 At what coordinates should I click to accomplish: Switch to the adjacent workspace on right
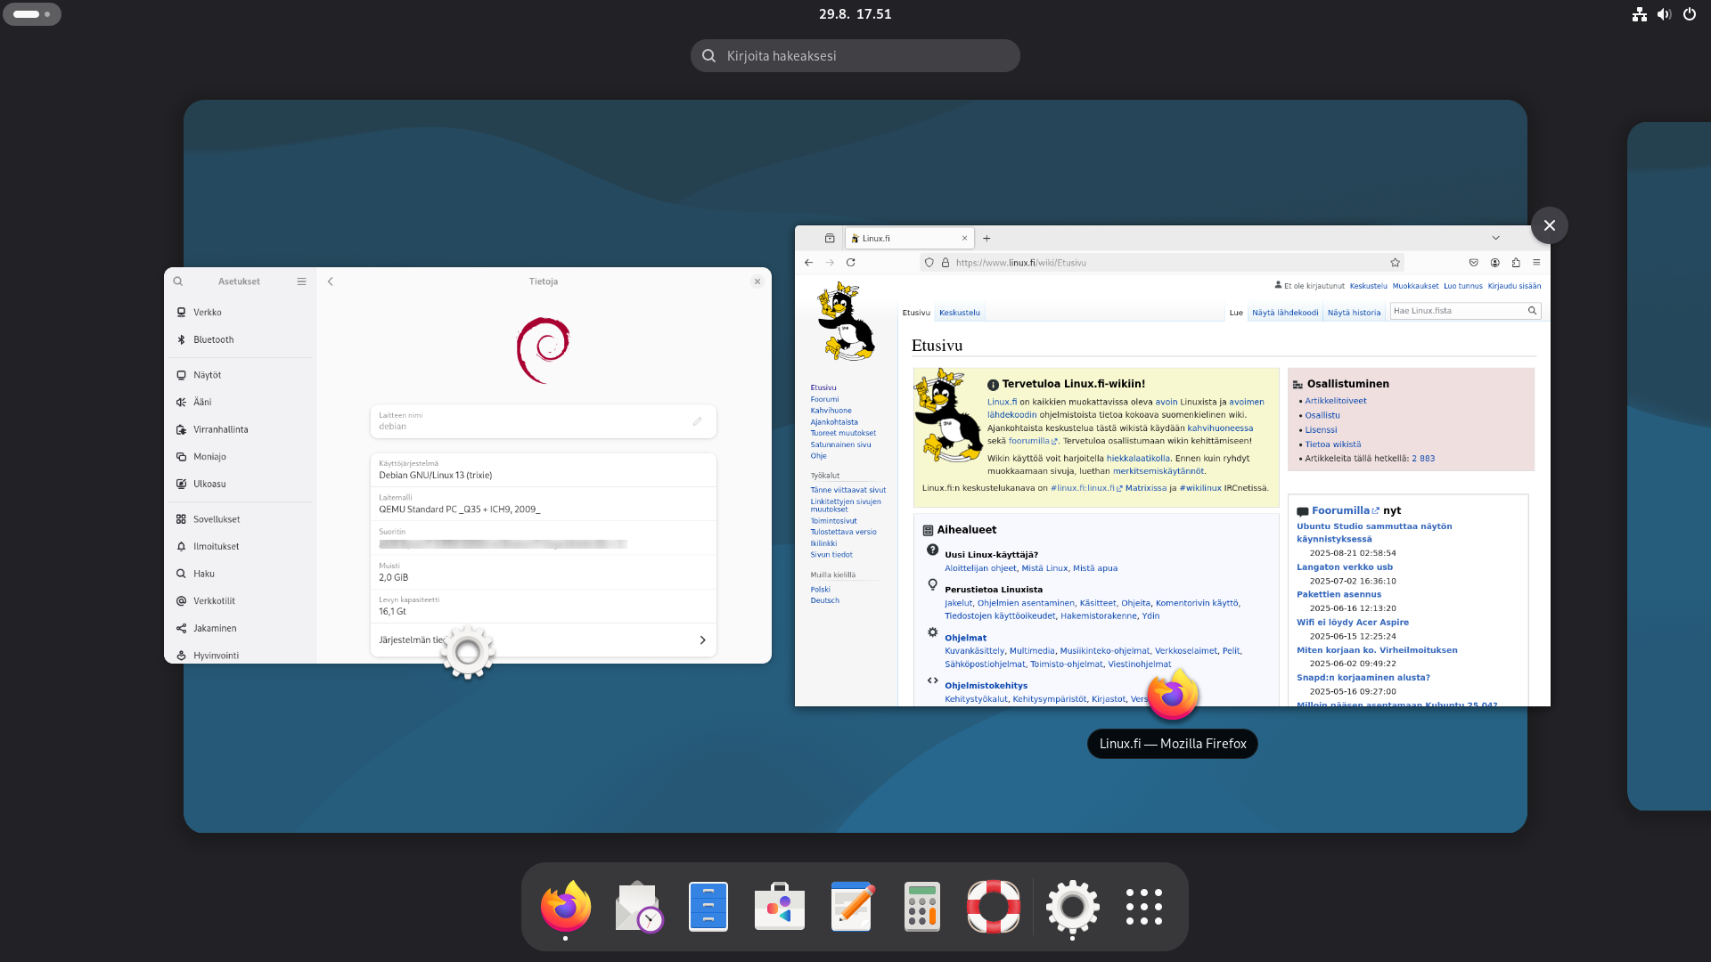click(1671, 465)
